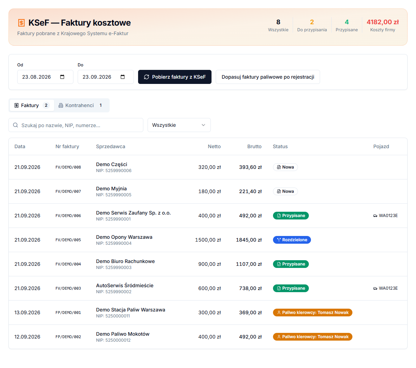Click seller name Demo Opony Warszawa
This screenshot has width=416, height=368.
pyautogui.click(x=124, y=237)
